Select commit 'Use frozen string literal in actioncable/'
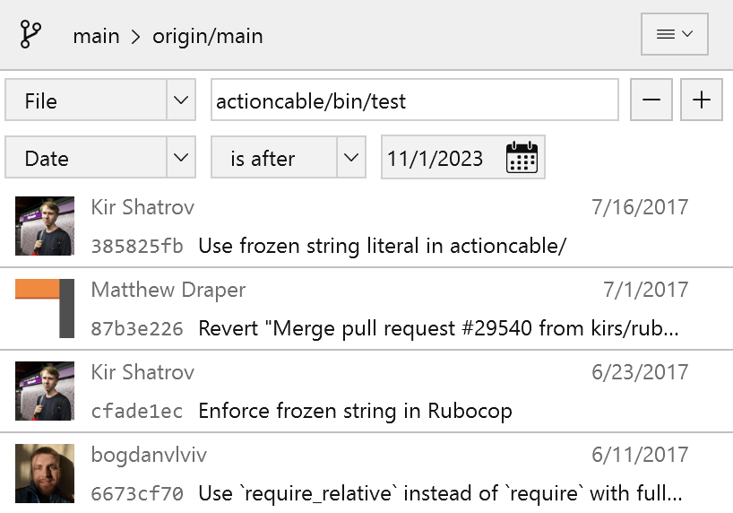Image resolution: width=733 pixels, height=513 pixels. pos(382,246)
